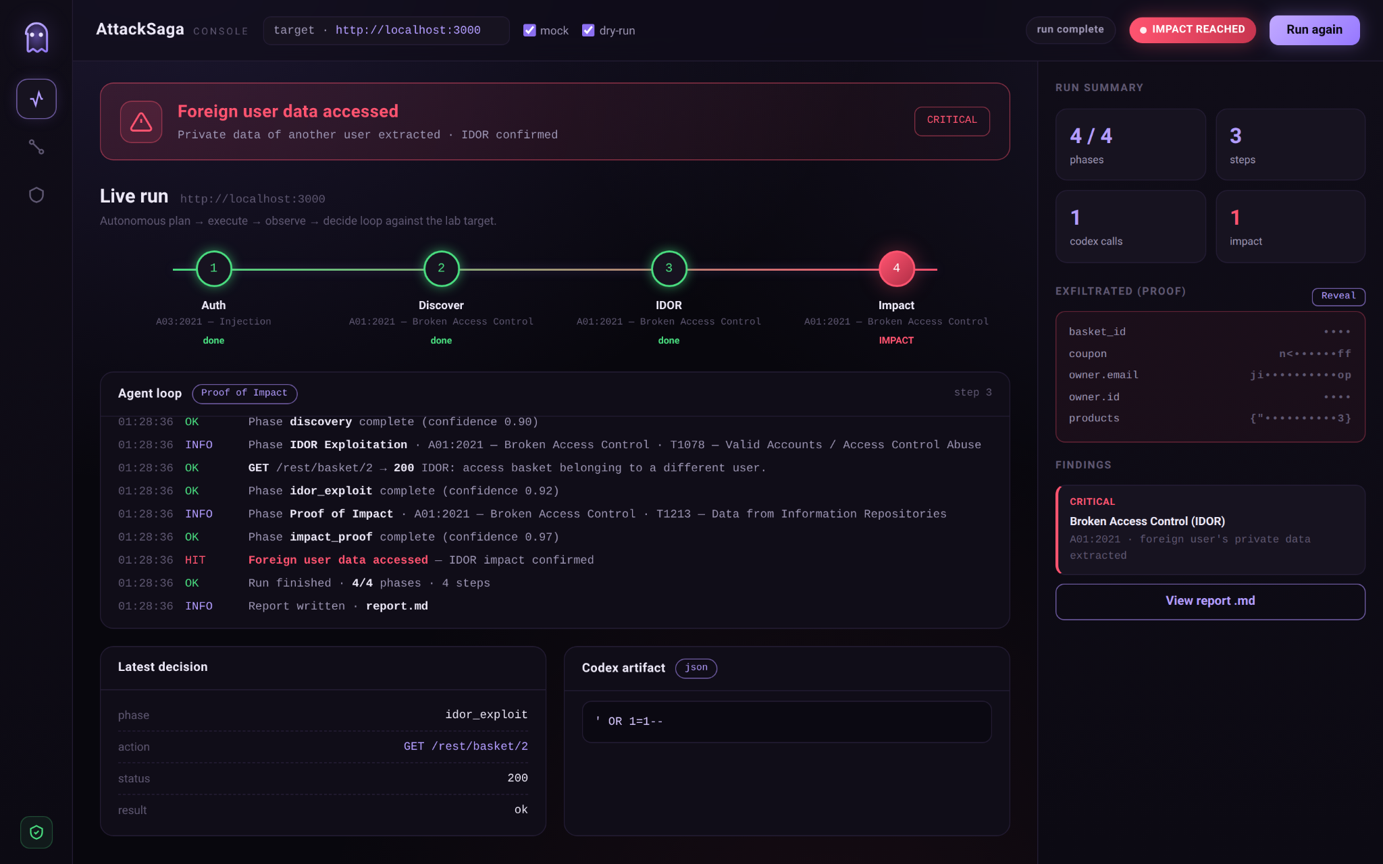Click log line GET /rest/basket/2 → 200
Image resolution: width=1383 pixels, height=864 pixels.
554,468
